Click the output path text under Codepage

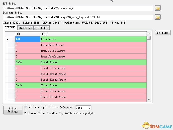point(59,113)
